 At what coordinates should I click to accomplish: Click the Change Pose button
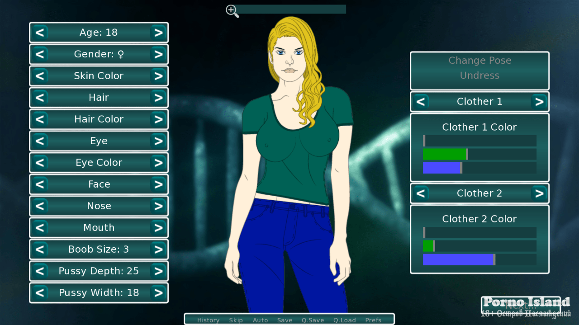479,61
